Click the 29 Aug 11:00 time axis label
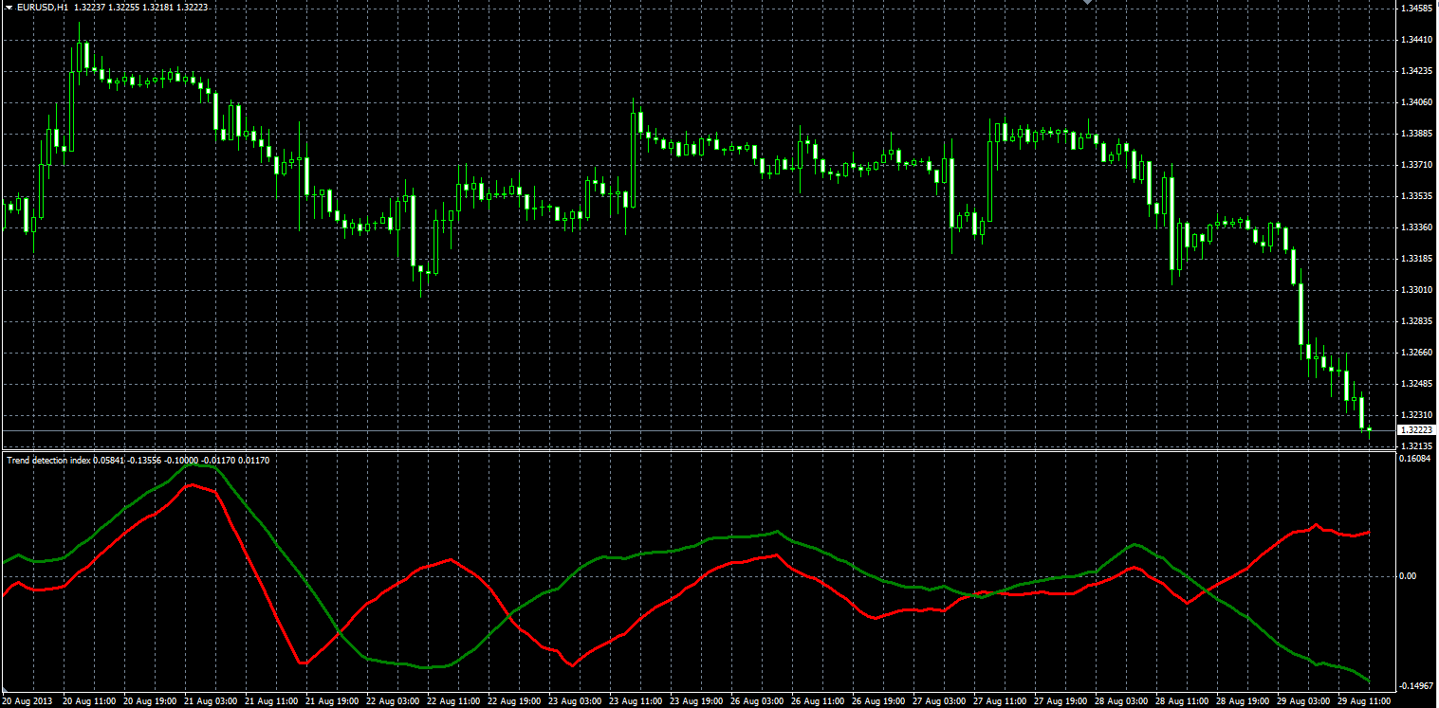 [1363, 701]
